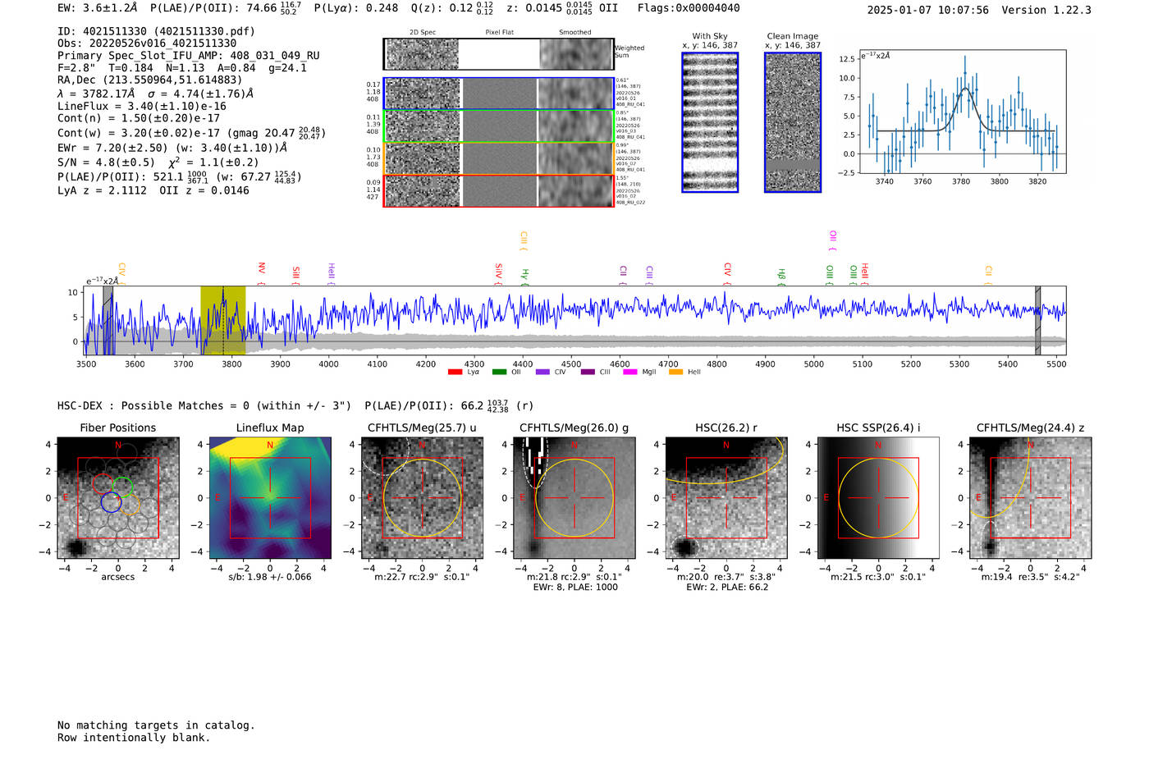Select the Weighted Sum 2D spectrum row
The width and height of the screenshot is (1149, 782).
click(498, 54)
